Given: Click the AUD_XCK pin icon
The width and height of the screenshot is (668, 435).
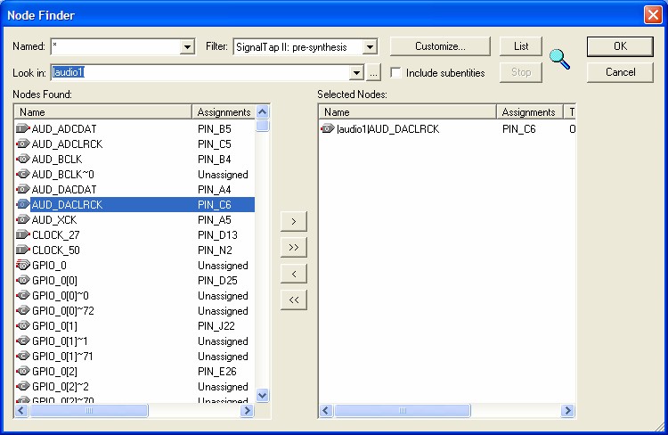Looking at the screenshot, I should pyautogui.click(x=23, y=220).
